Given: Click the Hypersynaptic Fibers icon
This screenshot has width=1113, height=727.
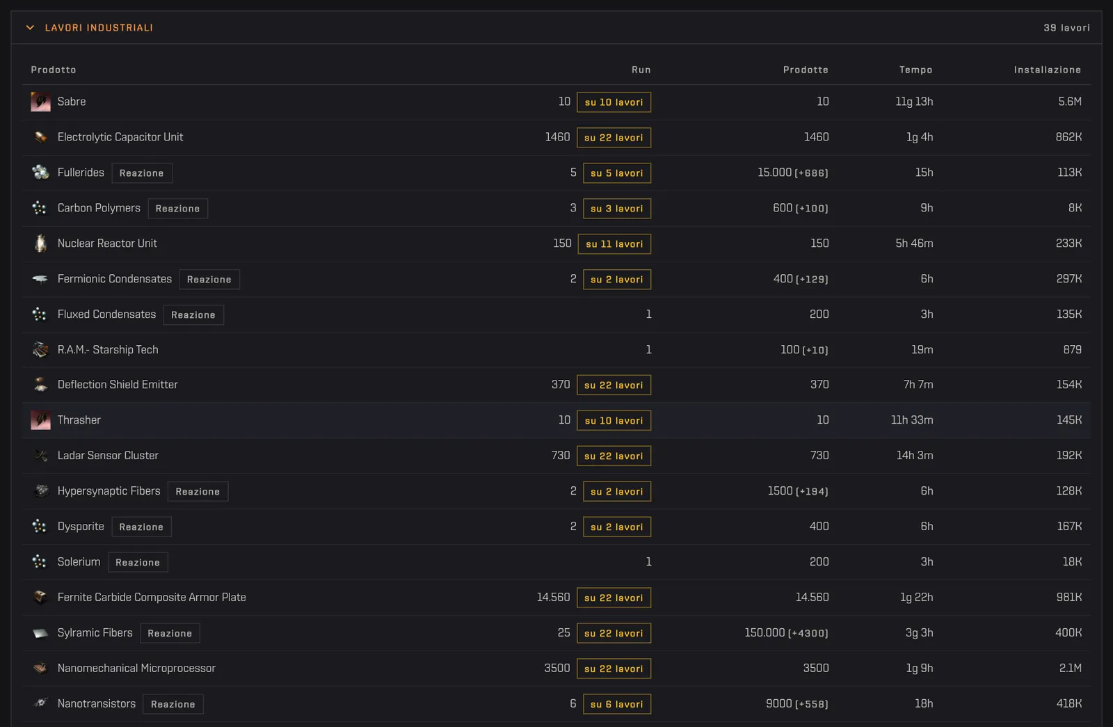Looking at the screenshot, I should 40,491.
